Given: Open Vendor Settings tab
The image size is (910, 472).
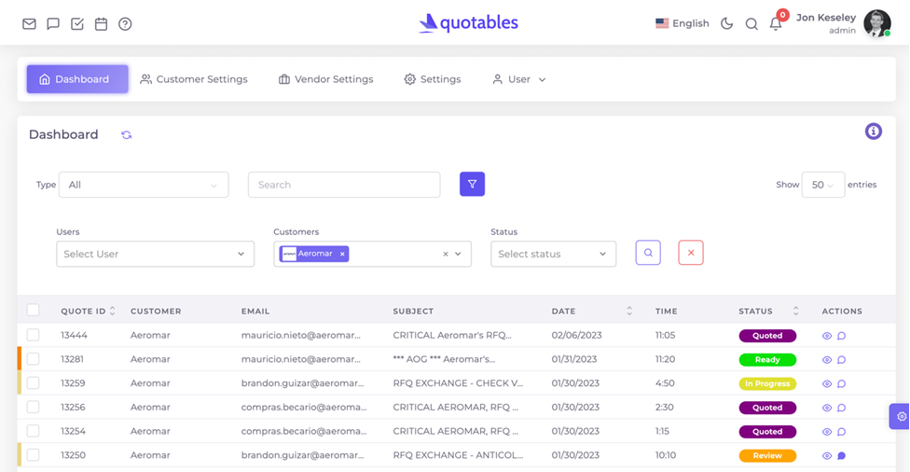Looking at the screenshot, I should pos(325,79).
